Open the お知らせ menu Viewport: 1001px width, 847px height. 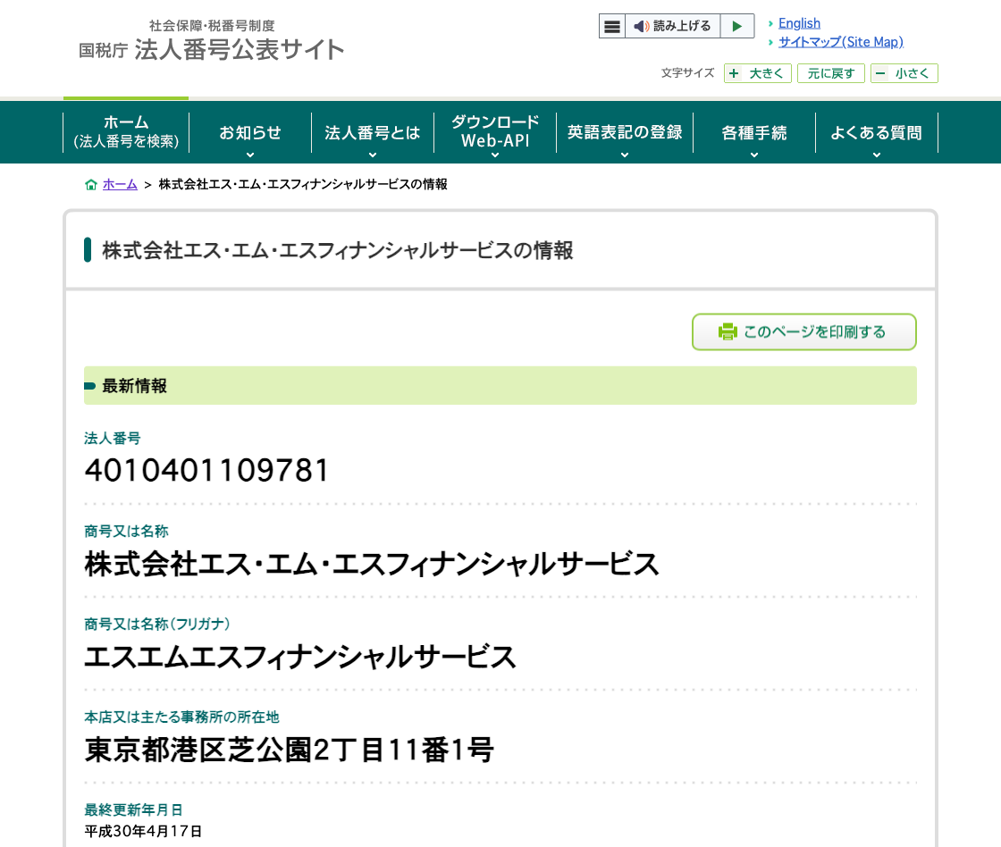250,132
